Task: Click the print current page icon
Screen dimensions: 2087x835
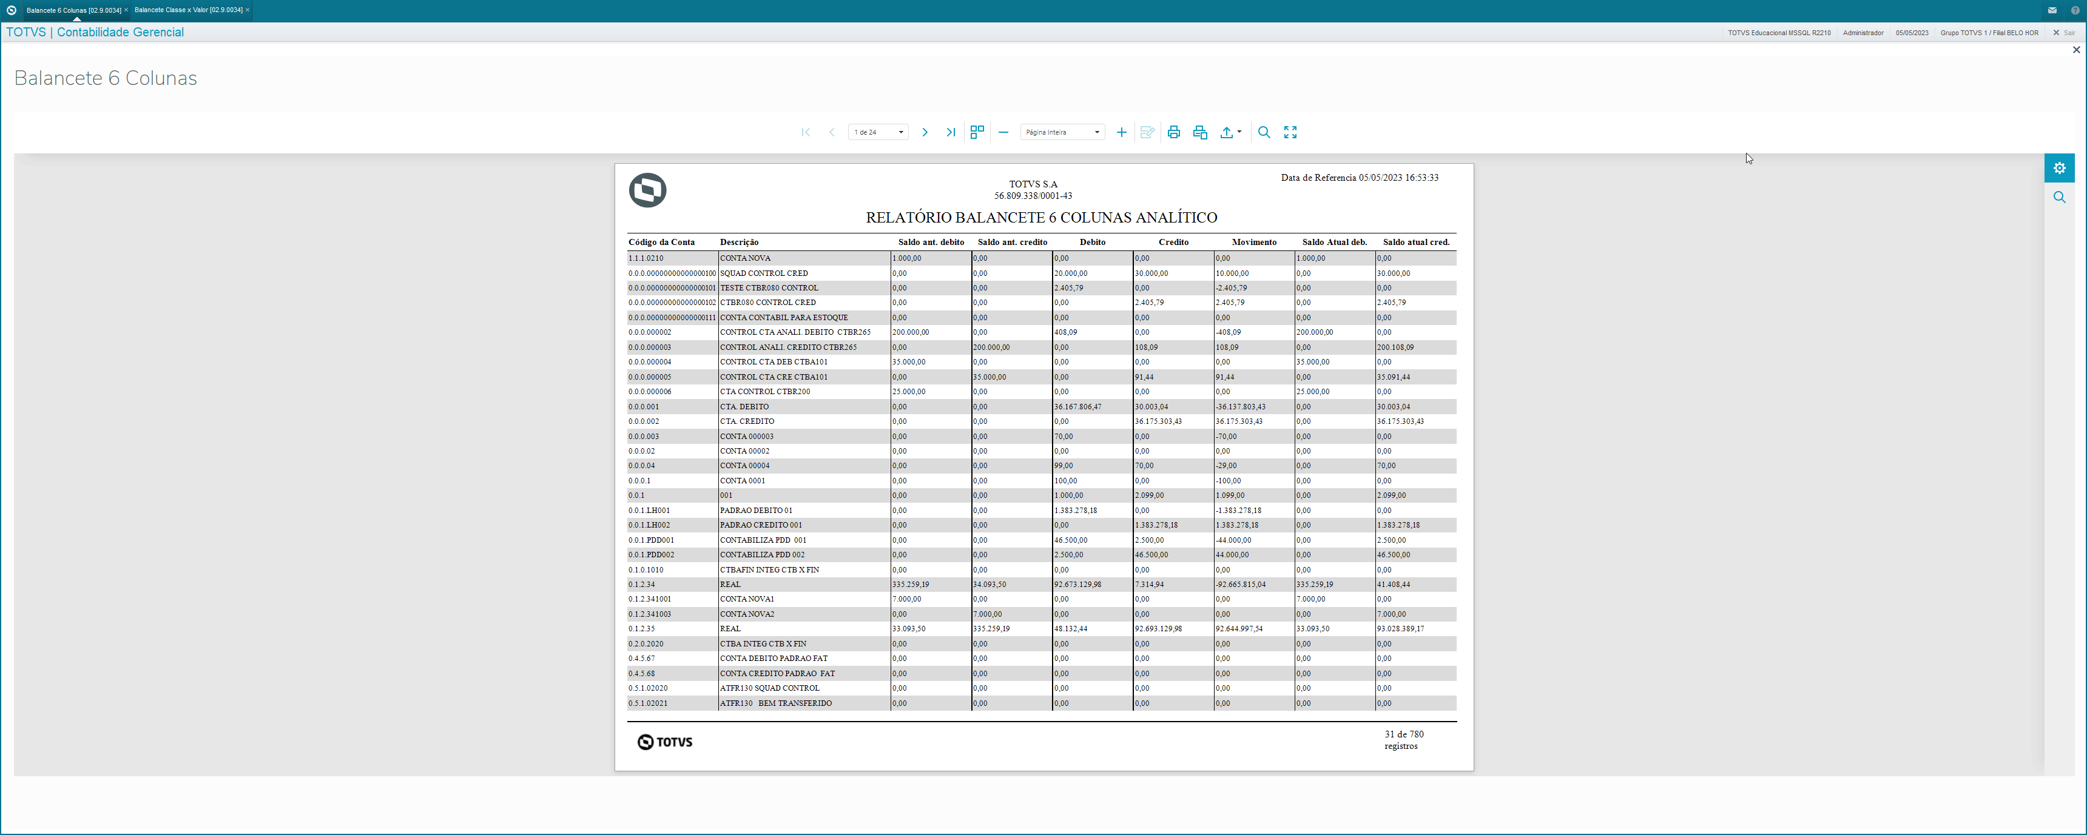Action: click(x=1200, y=132)
